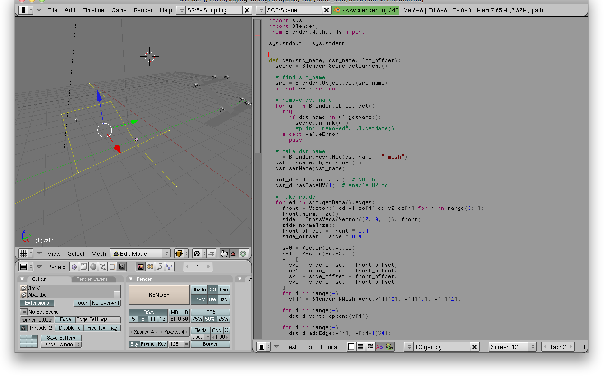This screenshot has width=607, height=379.
Task: Delete the SR:5-Scripting screen with X
Action: (247, 10)
